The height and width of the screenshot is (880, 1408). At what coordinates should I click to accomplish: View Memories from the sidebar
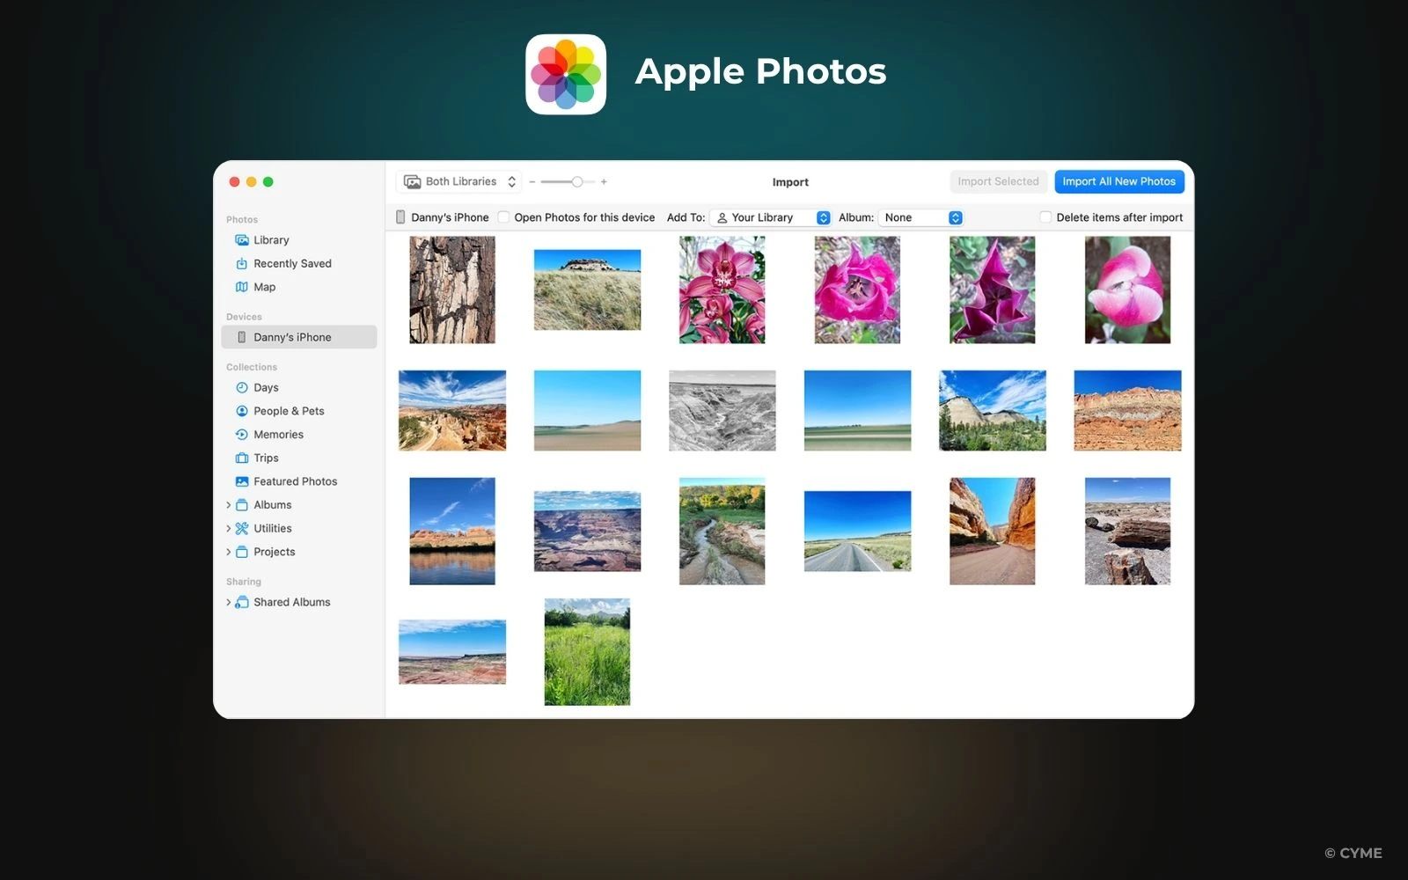[x=280, y=434]
